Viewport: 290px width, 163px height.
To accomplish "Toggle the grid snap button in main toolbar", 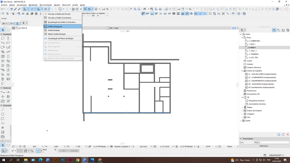I will click(x=46, y=9).
